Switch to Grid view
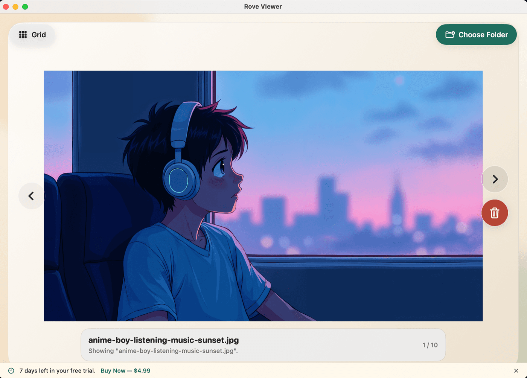Viewport: 527px width, 378px height. pyautogui.click(x=32, y=35)
